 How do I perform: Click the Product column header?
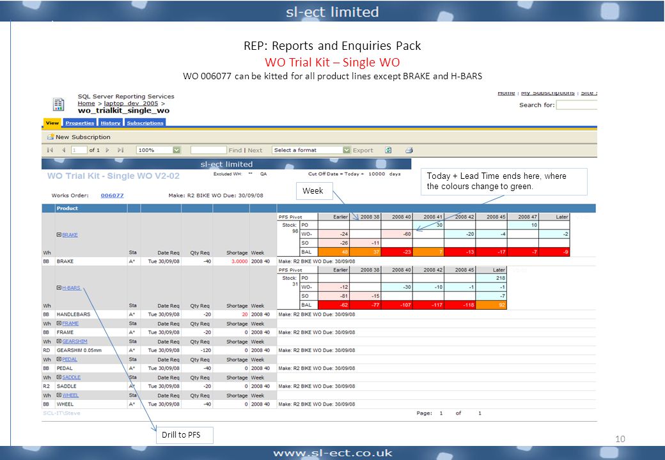[67, 208]
